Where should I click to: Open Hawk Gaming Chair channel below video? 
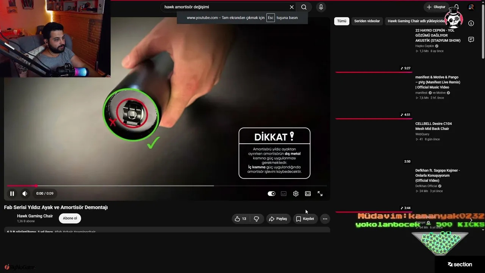[x=35, y=216]
